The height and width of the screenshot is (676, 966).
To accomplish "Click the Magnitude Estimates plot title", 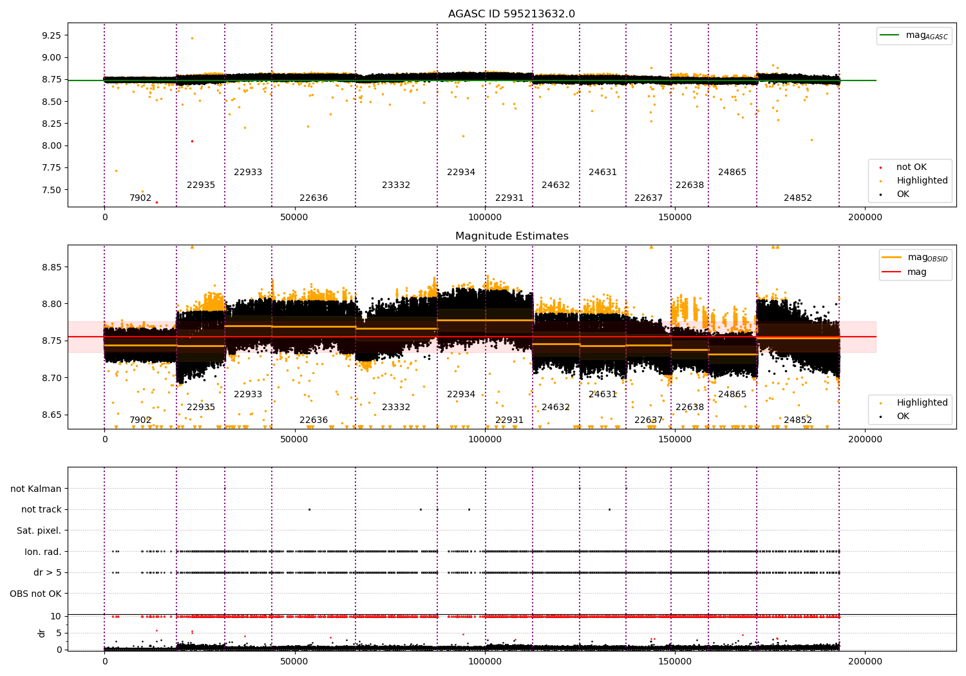I will coord(511,236).
